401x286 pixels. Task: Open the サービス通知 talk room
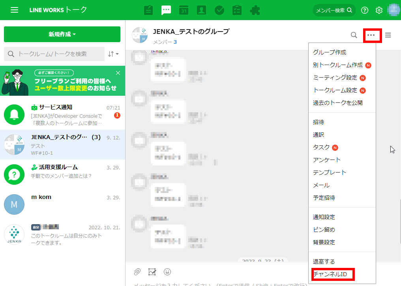click(x=63, y=115)
